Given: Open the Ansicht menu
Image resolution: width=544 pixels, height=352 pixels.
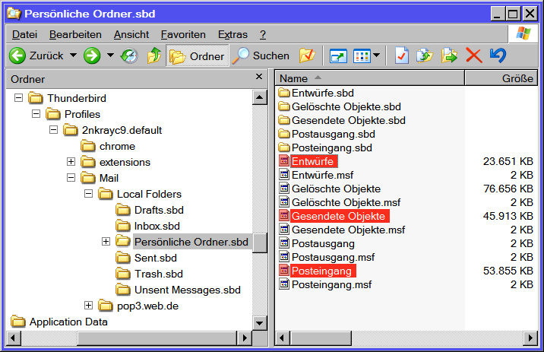Looking at the screenshot, I should 131,34.
